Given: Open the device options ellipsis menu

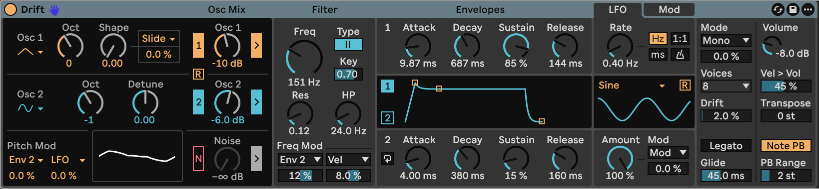Looking at the screenshot, I should point(808,9).
